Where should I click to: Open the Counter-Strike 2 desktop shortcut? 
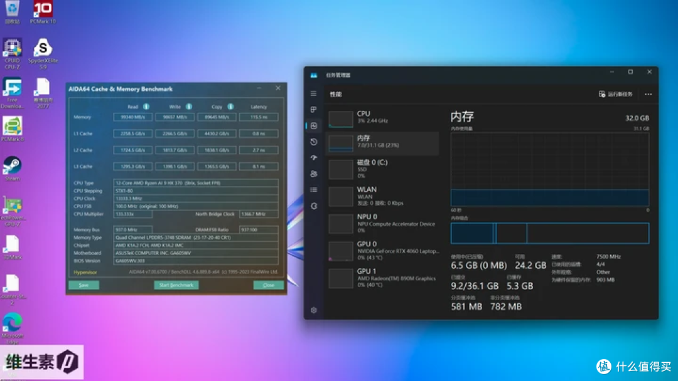[x=12, y=290]
